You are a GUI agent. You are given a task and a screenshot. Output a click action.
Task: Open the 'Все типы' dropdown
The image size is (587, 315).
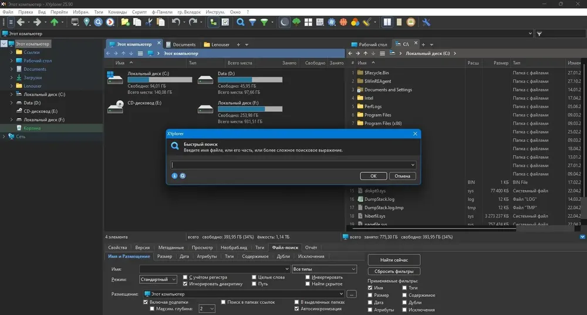pyautogui.click(x=324, y=269)
